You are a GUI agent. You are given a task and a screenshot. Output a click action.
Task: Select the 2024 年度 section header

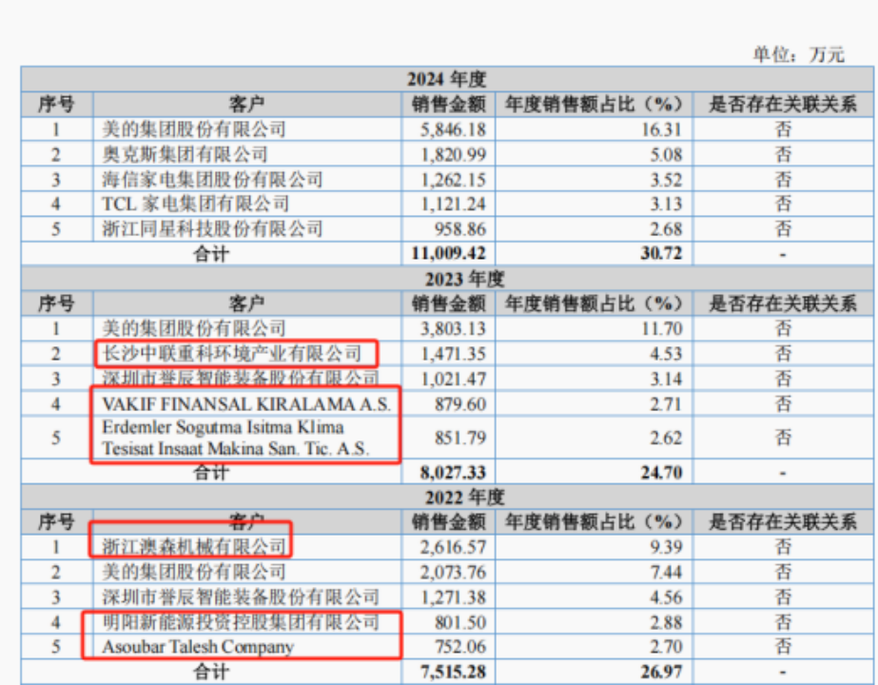pos(446,79)
